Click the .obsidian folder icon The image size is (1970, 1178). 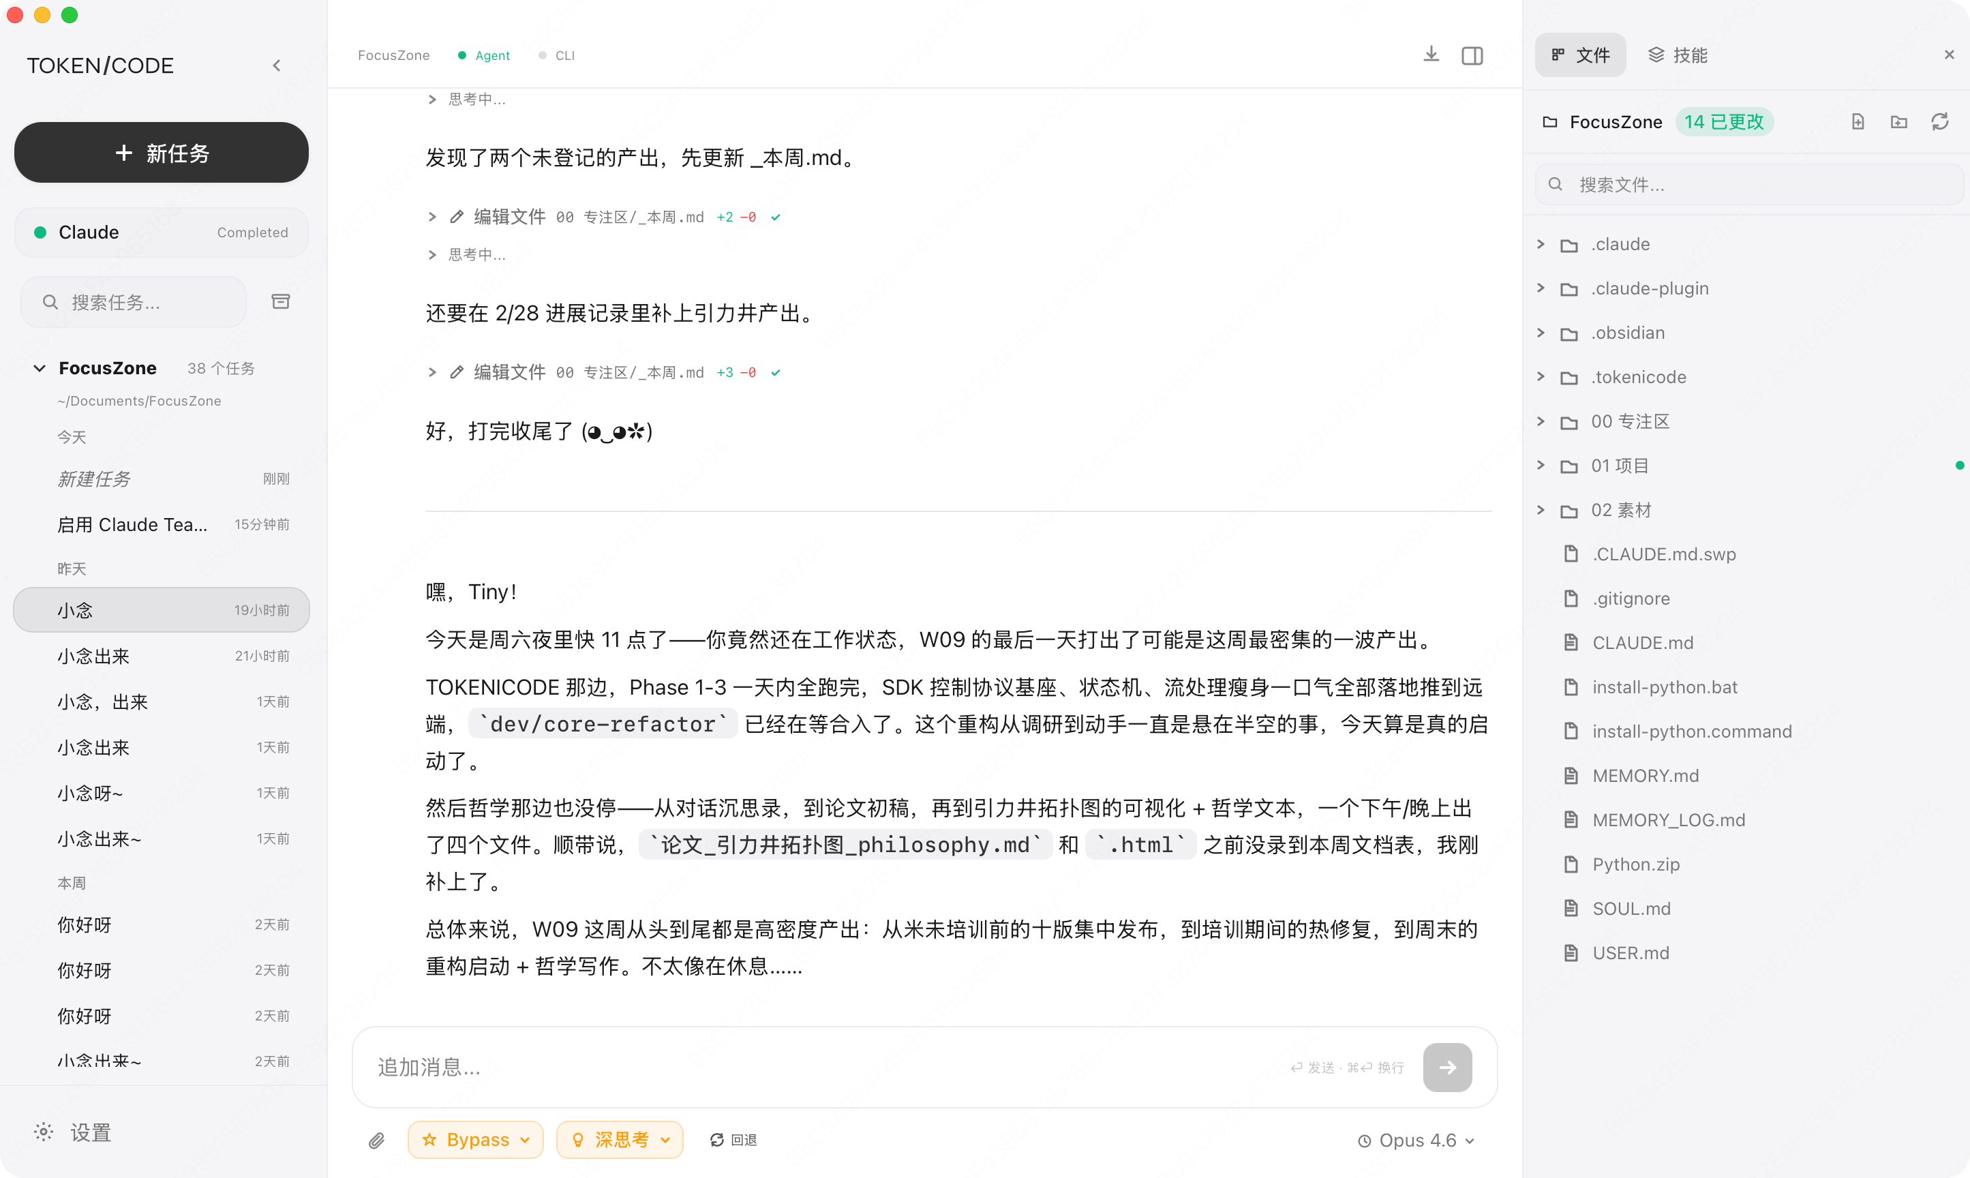[x=1569, y=333]
